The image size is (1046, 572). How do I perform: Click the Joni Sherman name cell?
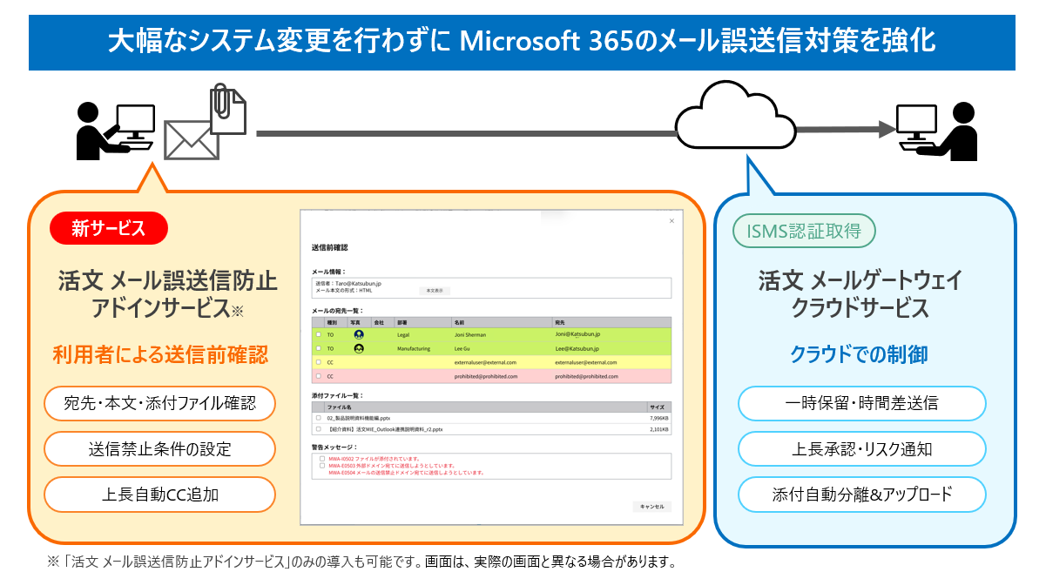pos(470,334)
